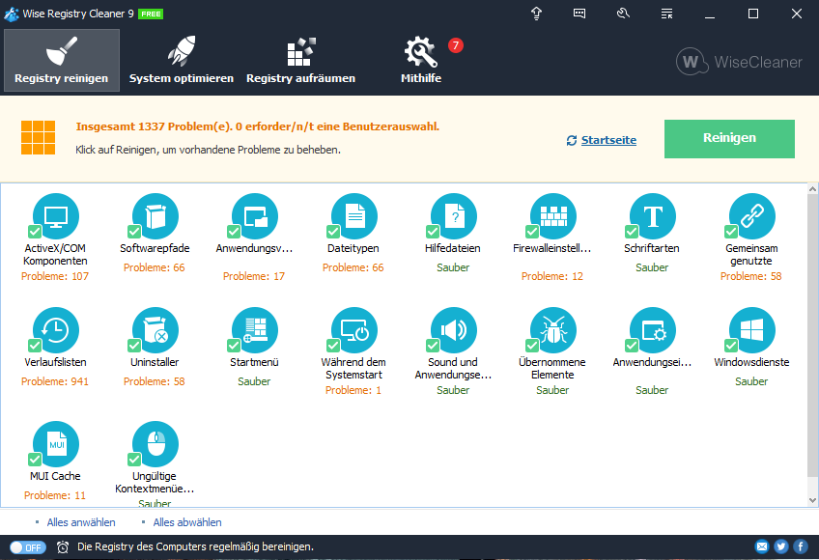Viewport: 819px width, 560px height.
Task: Select the Dateitypen document icon
Action: 354,215
